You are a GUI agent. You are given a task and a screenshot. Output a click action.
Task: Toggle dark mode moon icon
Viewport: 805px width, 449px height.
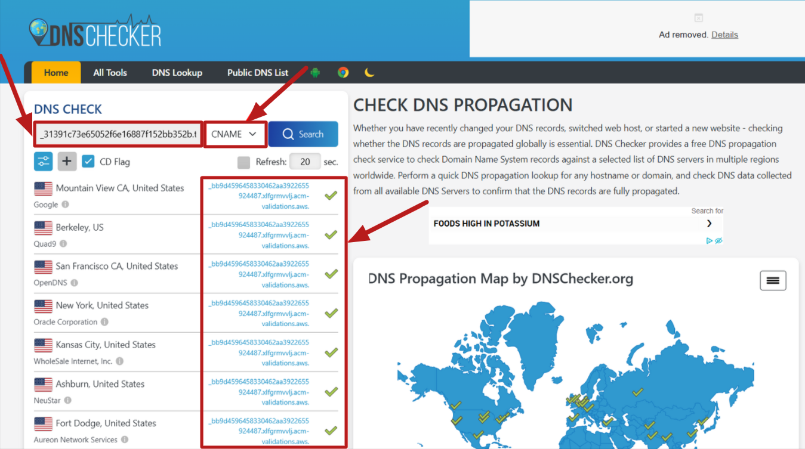(369, 73)
